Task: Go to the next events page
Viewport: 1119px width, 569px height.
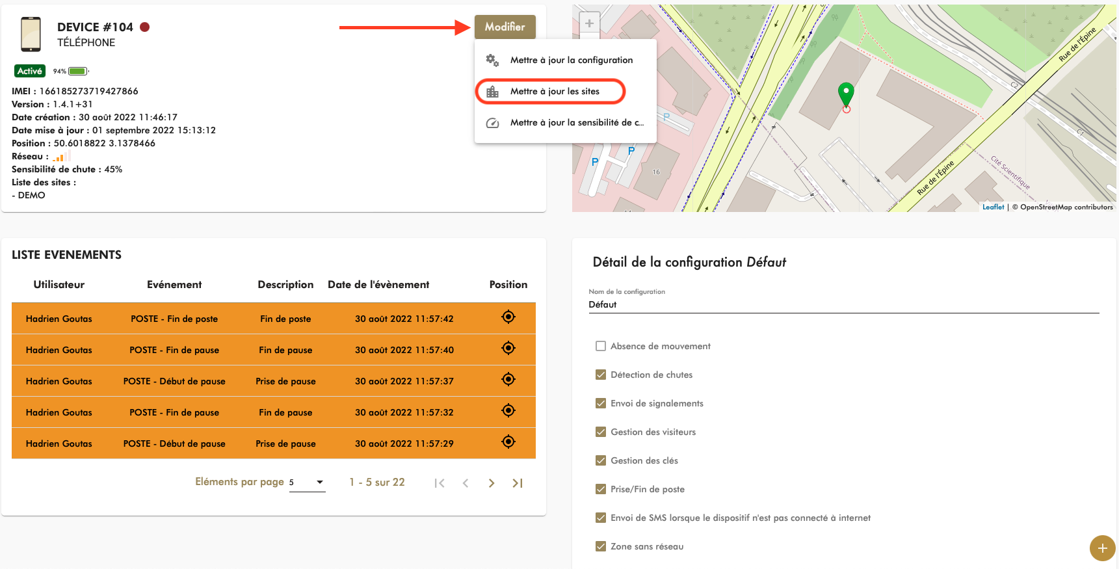Action: [492, 483]
